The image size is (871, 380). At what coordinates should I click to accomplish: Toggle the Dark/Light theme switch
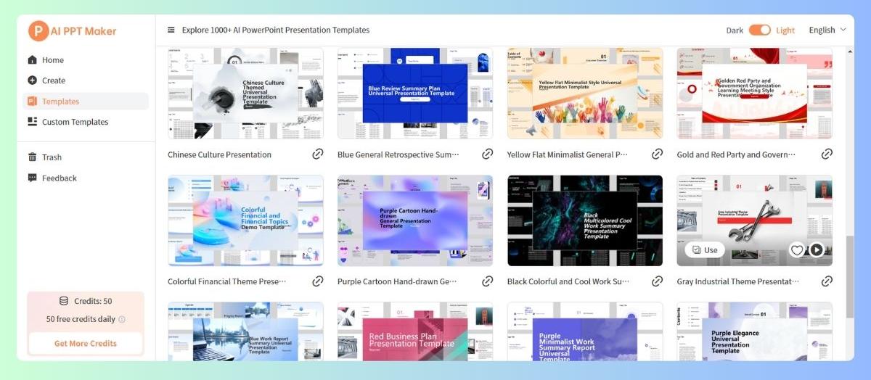tap(759, 30)
